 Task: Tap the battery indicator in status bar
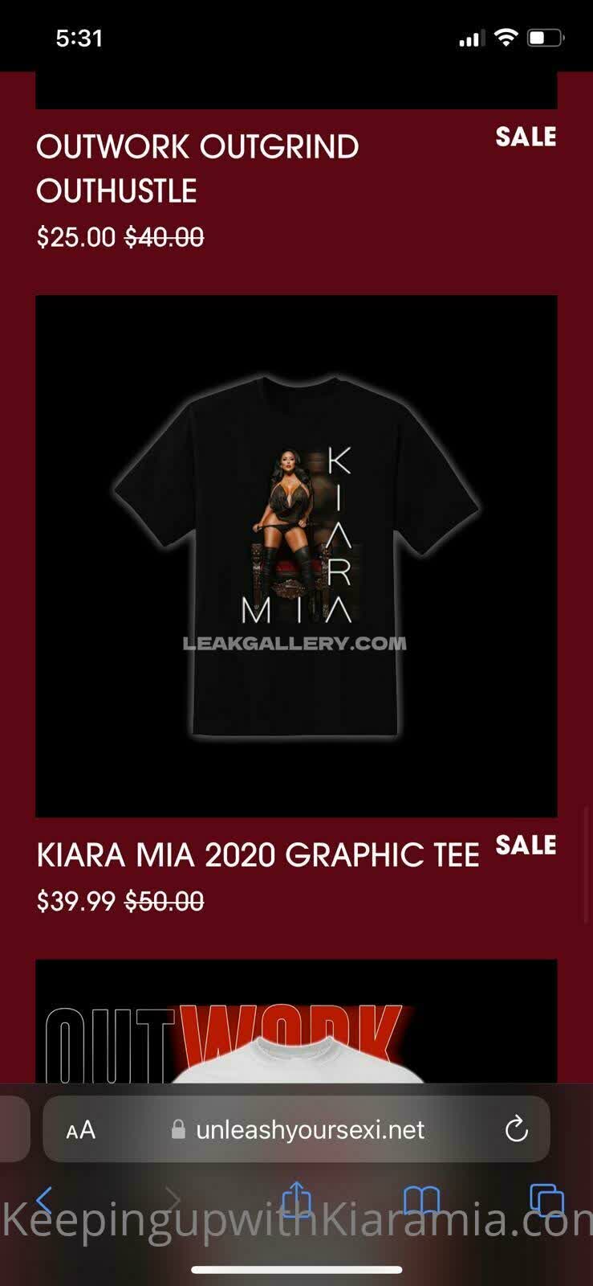(545, 38)
